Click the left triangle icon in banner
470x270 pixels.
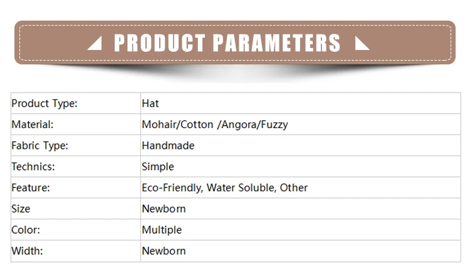(96, 43)
